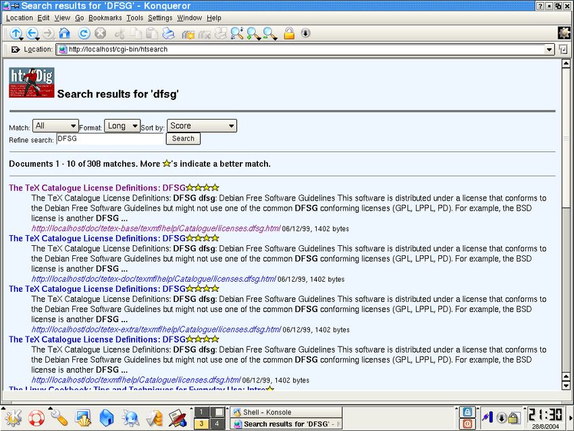Switch to virtual desktop 1 in pager
The image size is (574, 431).
click(201, 411)
